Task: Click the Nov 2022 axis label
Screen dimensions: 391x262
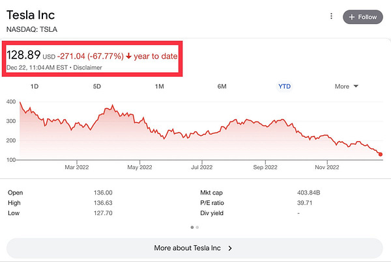Action: (327, 167)
